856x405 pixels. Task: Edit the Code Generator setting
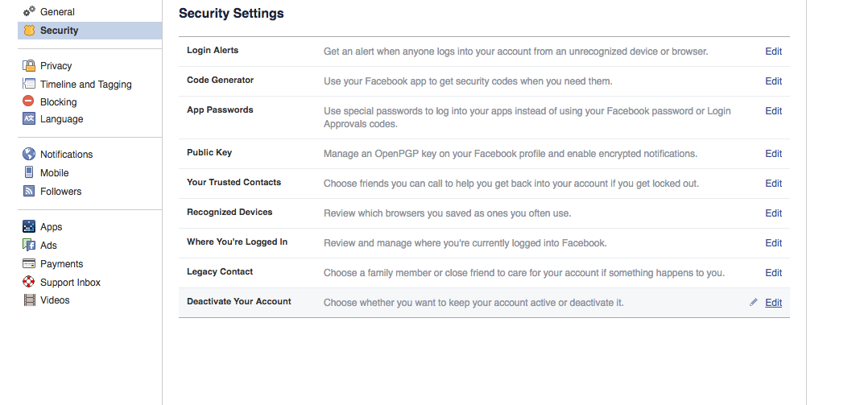click(x=774, y=81)
